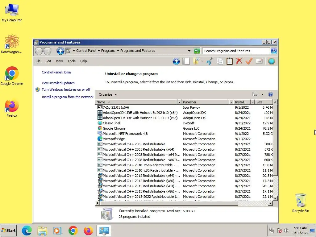Open the view options dropdown arrow
The height and width of the screenshot is (237, 316).
[x=262, y=94]
